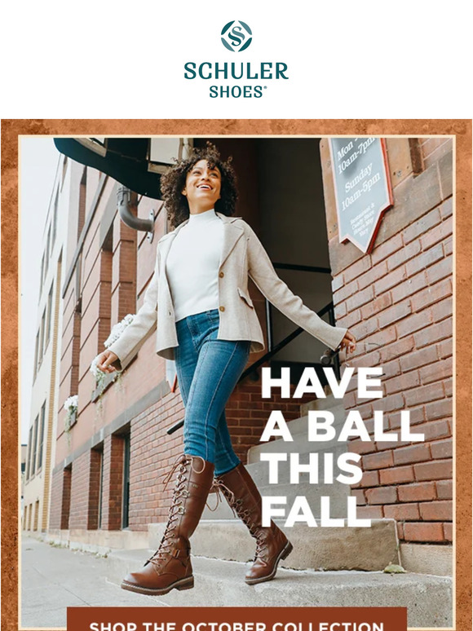
Task: Click the gray drain pipe on the building
Action: 135,211
